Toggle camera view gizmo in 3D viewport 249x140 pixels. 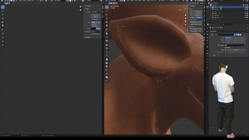185,21
